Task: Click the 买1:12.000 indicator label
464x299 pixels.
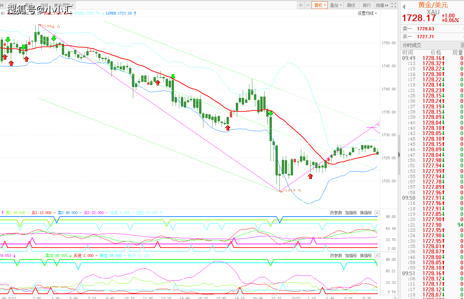Action: [x=41, y=213]
